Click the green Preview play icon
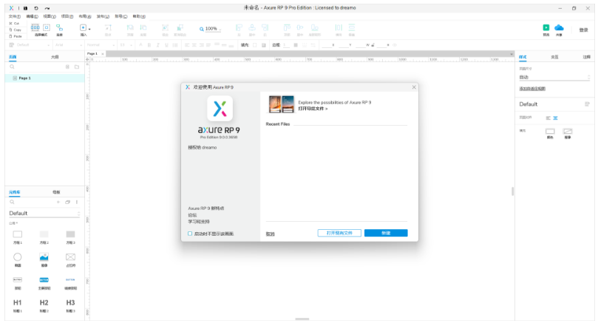The image size is (598, 326). (546, 27)
